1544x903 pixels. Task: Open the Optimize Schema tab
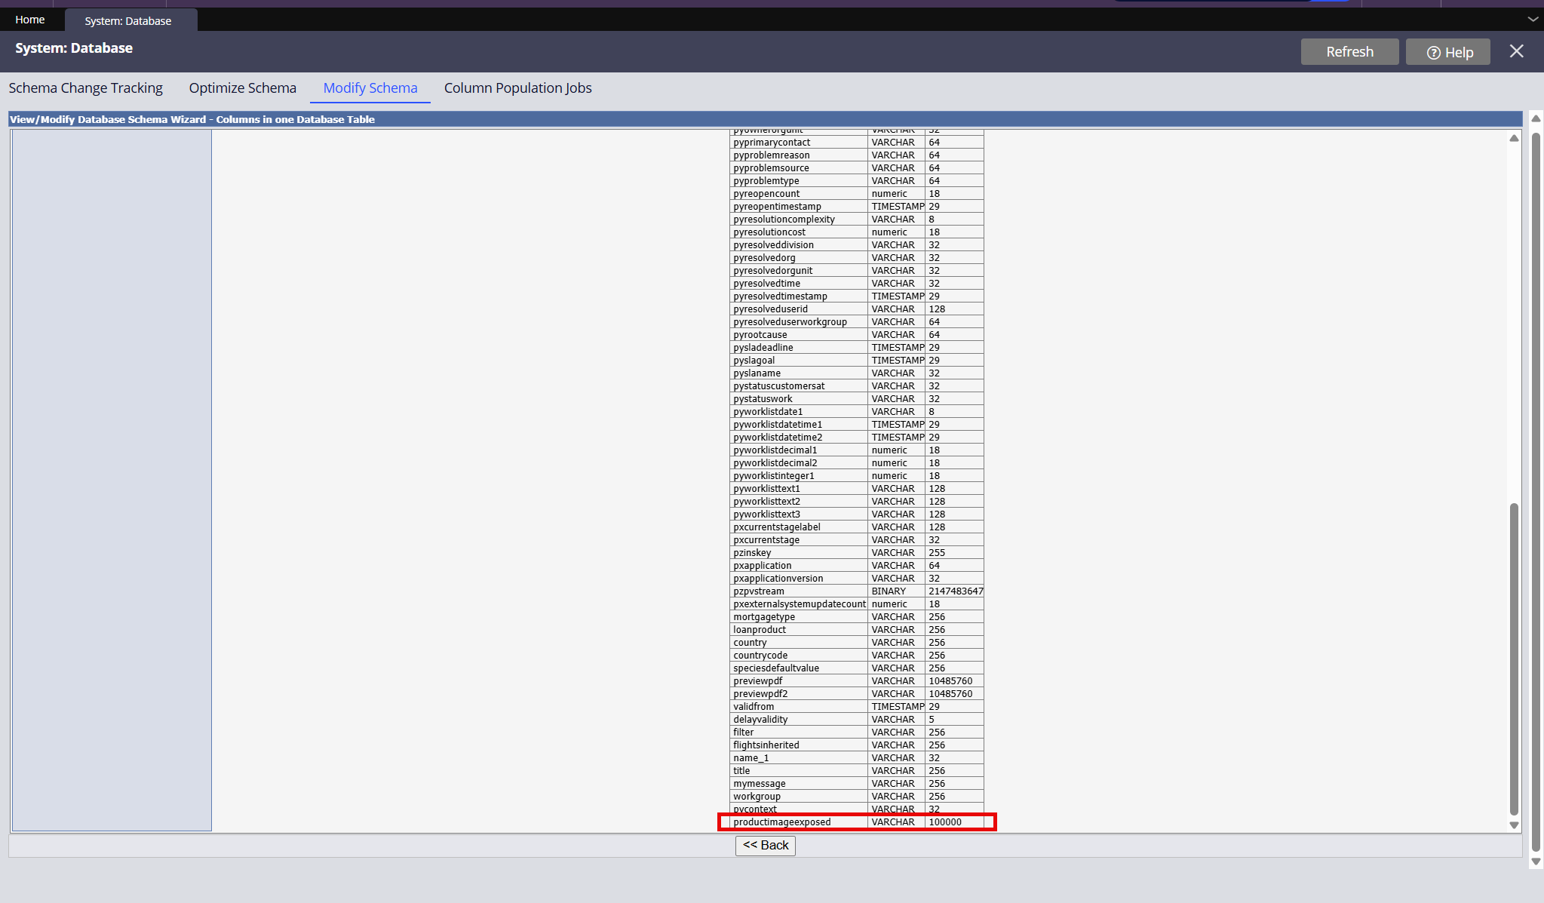[242, 88]
